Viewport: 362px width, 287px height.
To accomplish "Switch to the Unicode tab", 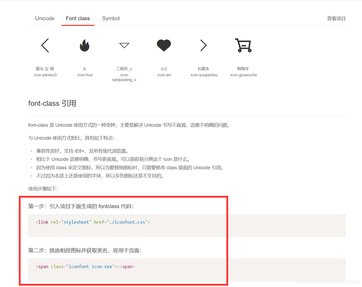I will coord(45,18).
